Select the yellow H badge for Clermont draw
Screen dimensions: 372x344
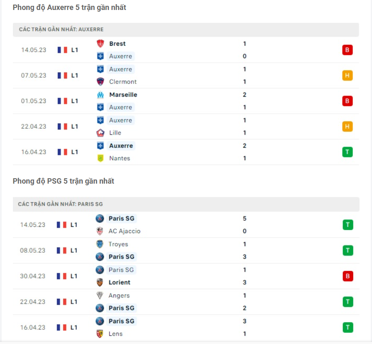(347, 75)
